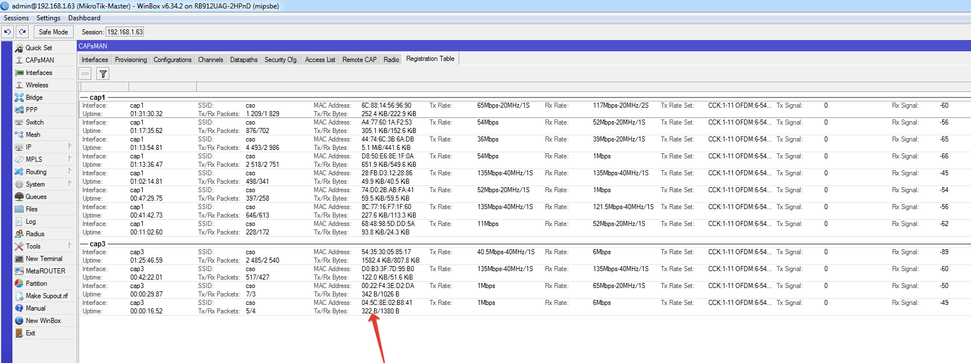Open Queues sidebar menu
This screenshot has height=363, width=971.
tap(36, 197)
